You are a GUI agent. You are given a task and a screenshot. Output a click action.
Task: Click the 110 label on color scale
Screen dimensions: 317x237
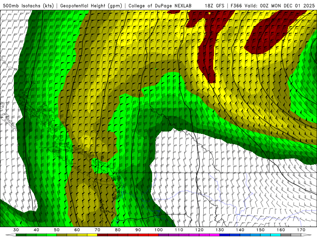point(179,230)
